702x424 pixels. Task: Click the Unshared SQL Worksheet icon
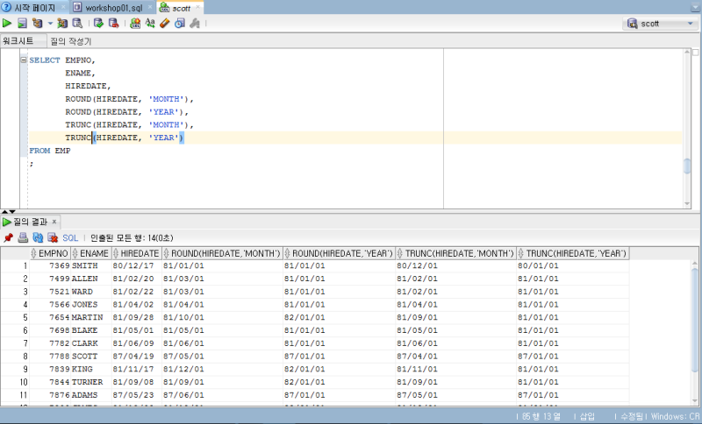coord(135,24)
